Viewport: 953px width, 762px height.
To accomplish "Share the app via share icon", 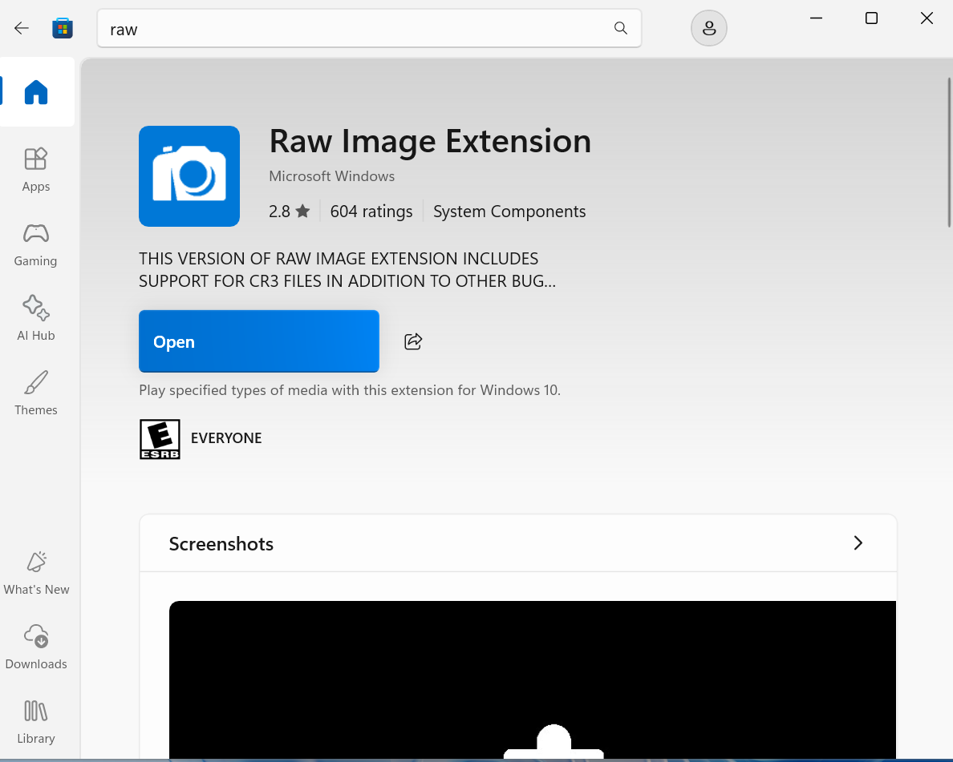I will tap(413, 341).
